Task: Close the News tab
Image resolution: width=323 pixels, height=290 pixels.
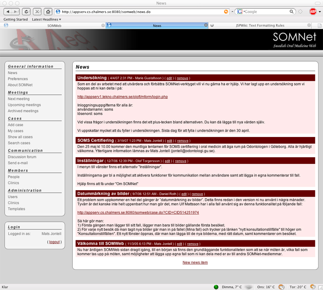Action: coord(206,25)
